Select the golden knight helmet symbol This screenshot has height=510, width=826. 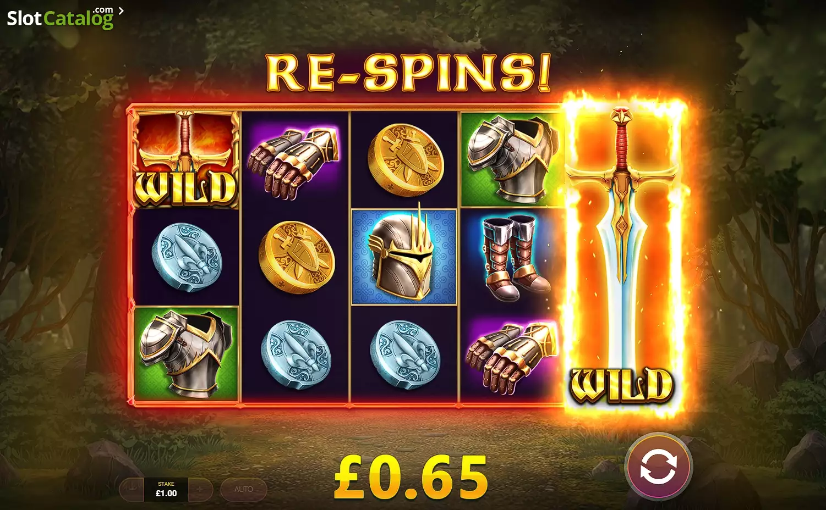tap(404, 257)
